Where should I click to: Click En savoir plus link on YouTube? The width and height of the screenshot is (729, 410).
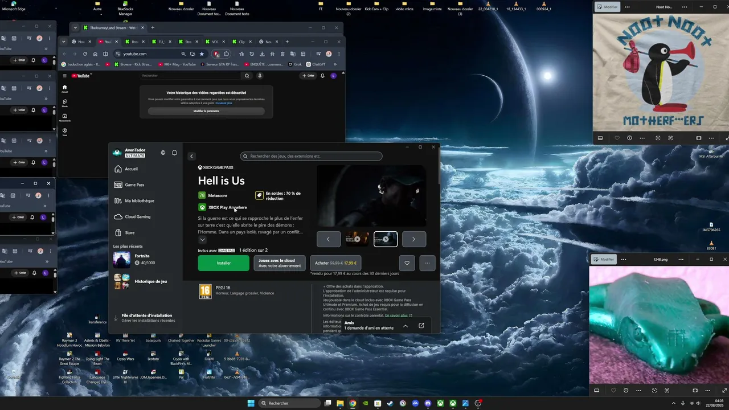click(x=224, y=103)
